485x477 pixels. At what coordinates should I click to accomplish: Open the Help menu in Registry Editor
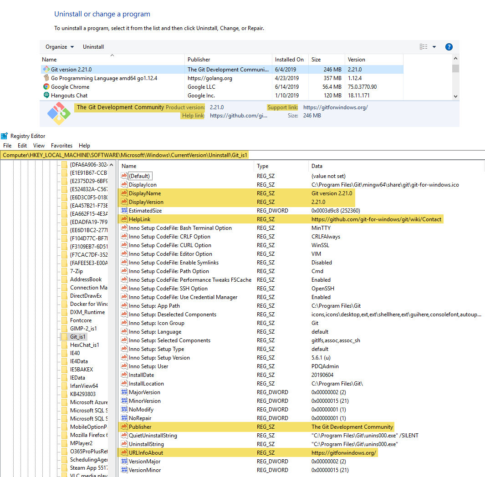pyautogui.click(x=84, y=146)
